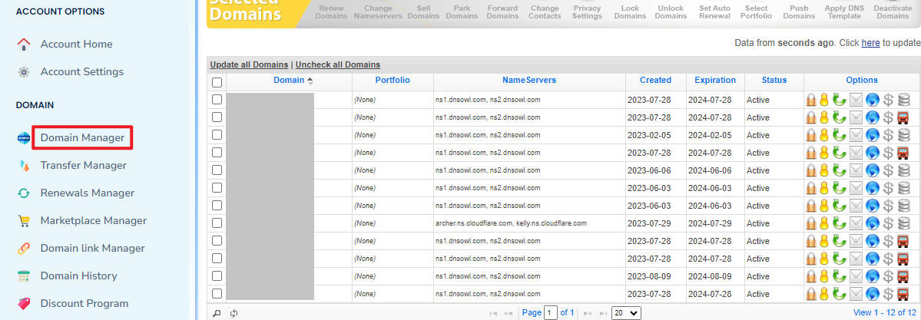
Task: Sort by the Created column header
Action: [x=655, y=80]
